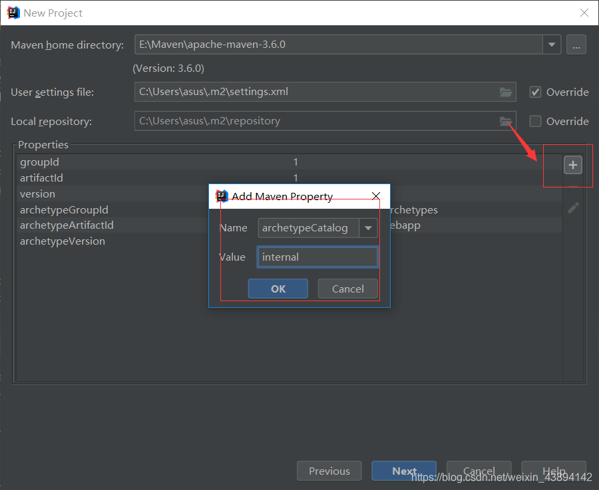Image resolution: width=599 pixels, height=490 pixels.
Task: Select the archetypeArtifactId property row
Action: 290,225
